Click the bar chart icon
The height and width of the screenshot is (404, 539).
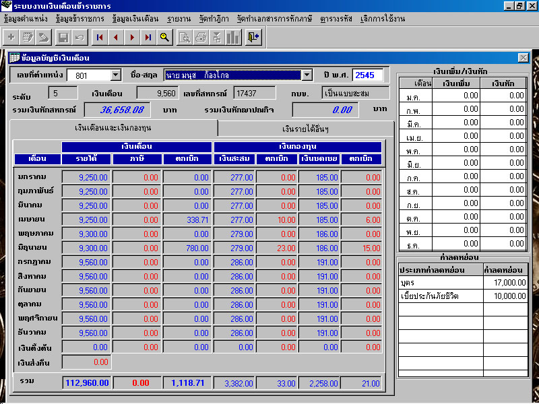[233, 37]
